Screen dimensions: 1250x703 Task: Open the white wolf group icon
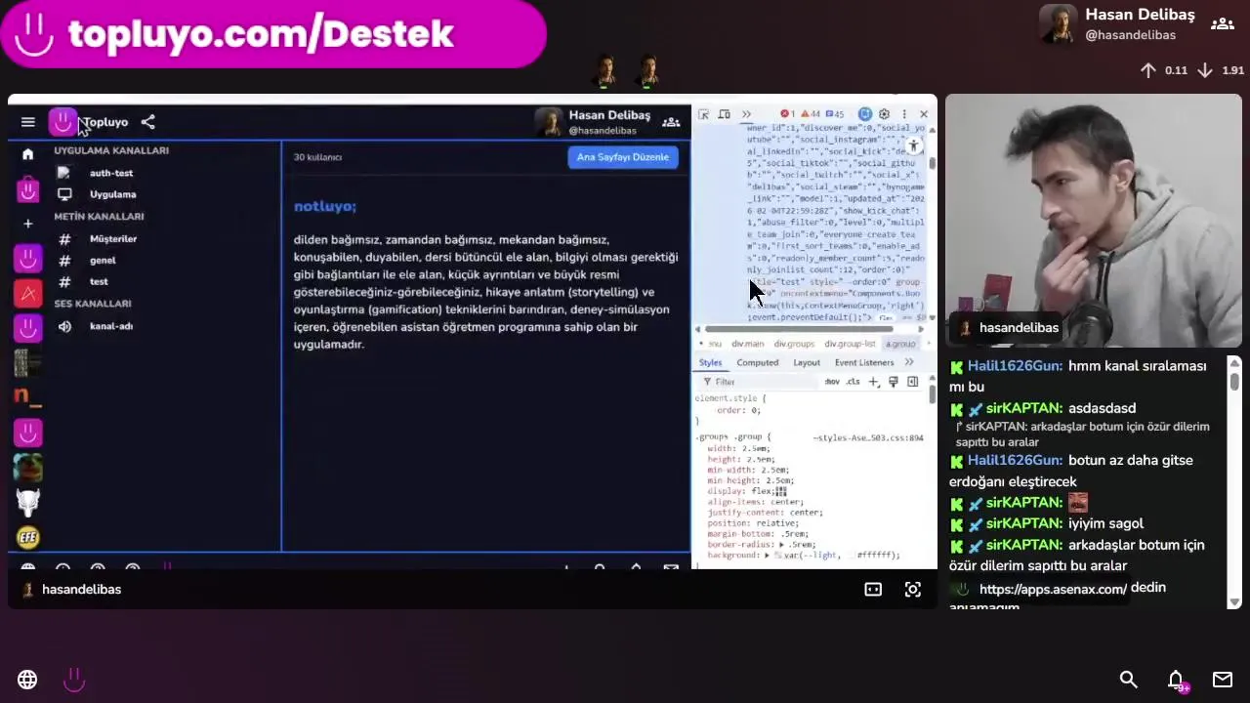point(27,502)
